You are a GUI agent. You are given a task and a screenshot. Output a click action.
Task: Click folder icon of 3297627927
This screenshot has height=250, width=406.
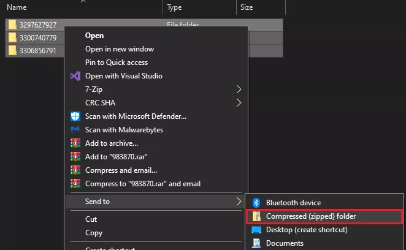pos(12,25)
